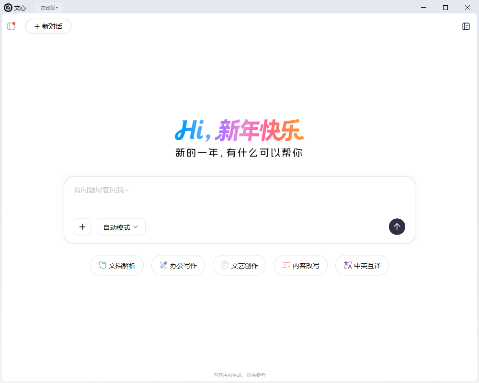Open the 文档解析 document analysis feature

pos(117,265)
